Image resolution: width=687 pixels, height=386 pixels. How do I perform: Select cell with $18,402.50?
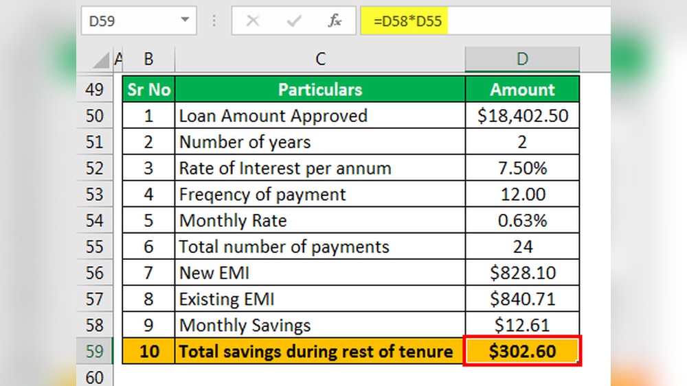tap(522, 115)
